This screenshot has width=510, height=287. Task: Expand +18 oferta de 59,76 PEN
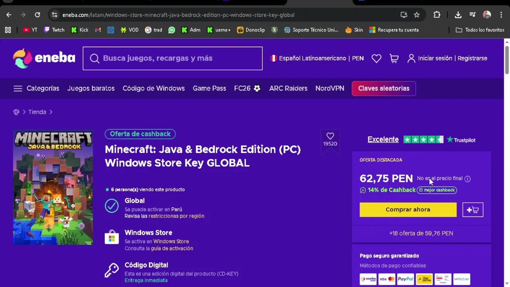421,233
